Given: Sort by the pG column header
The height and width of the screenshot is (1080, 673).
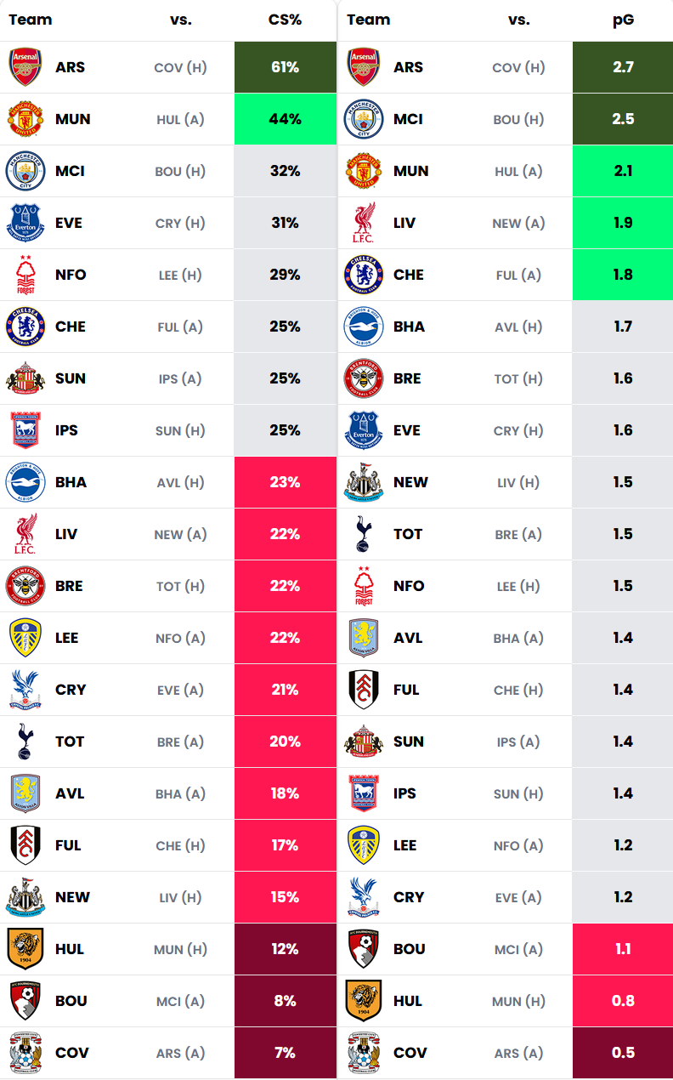Looking at the screenshot, I should [x=623, y=20].
